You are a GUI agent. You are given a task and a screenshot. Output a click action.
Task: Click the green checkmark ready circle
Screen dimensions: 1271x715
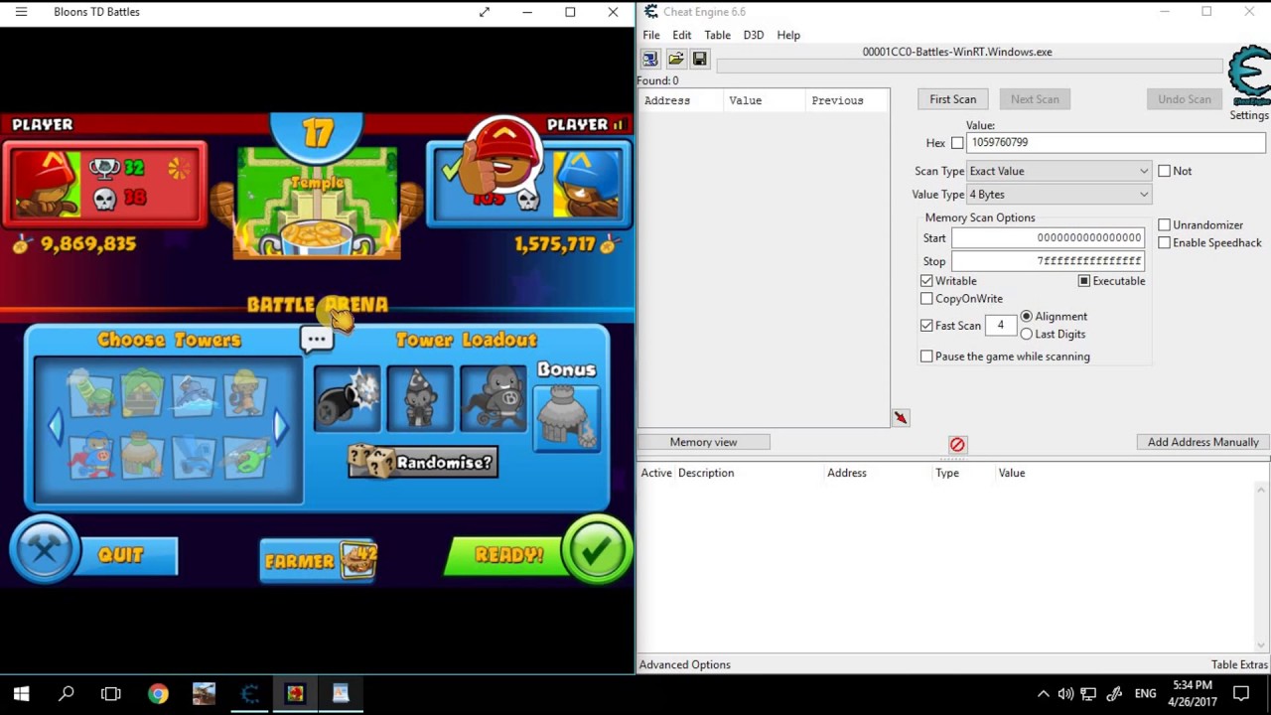[x=596, y=551]
